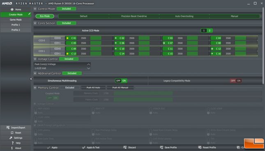
Task: Toggle Additional Control Included button
Action: point(72,73)
